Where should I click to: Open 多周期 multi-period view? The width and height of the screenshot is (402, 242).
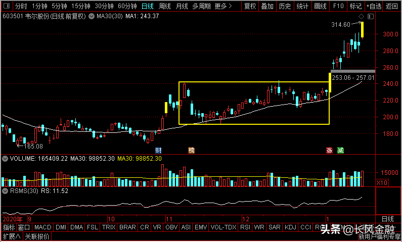pos(202,6)
